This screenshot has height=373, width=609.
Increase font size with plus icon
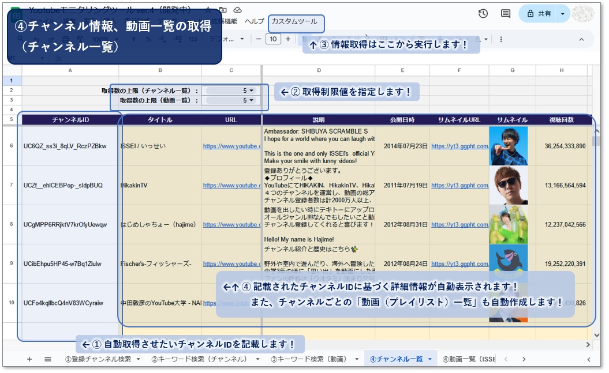pyautogui.click(x=288, y=39)
